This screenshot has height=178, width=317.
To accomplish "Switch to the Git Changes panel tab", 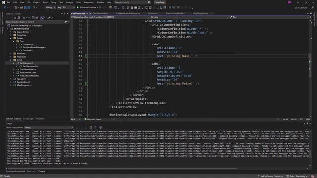I will (28, 119).
